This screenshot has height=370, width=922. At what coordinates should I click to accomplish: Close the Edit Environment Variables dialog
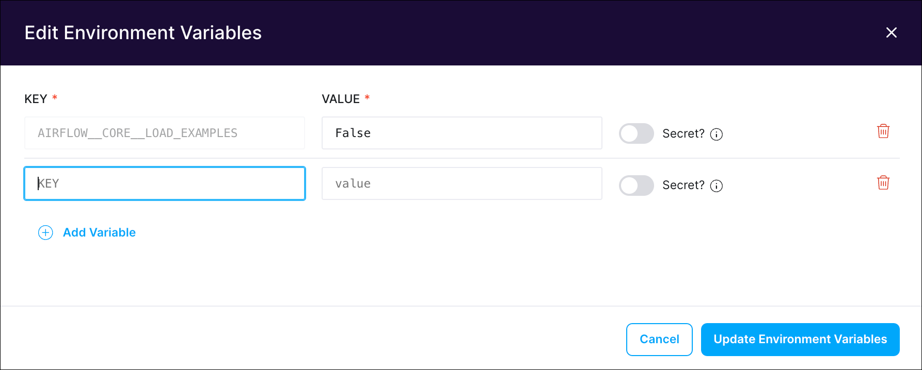click(x=892, y=32)
